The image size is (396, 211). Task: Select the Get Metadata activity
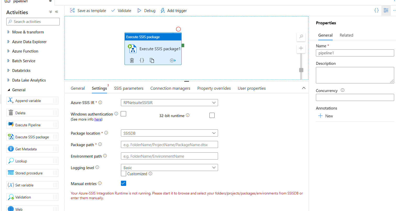tap(32, 149)
